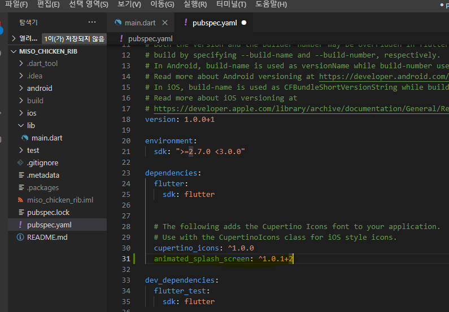
Task: Click the pubspec.yaml breadcrumb
Action: tap(150, 38)
